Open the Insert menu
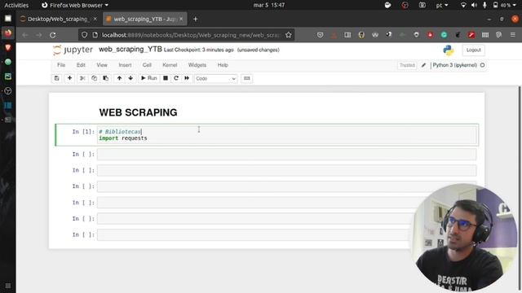522x293 pixels. 125,65
